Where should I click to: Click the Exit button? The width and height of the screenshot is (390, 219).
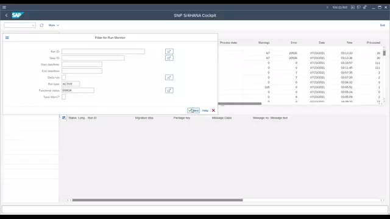382,25
